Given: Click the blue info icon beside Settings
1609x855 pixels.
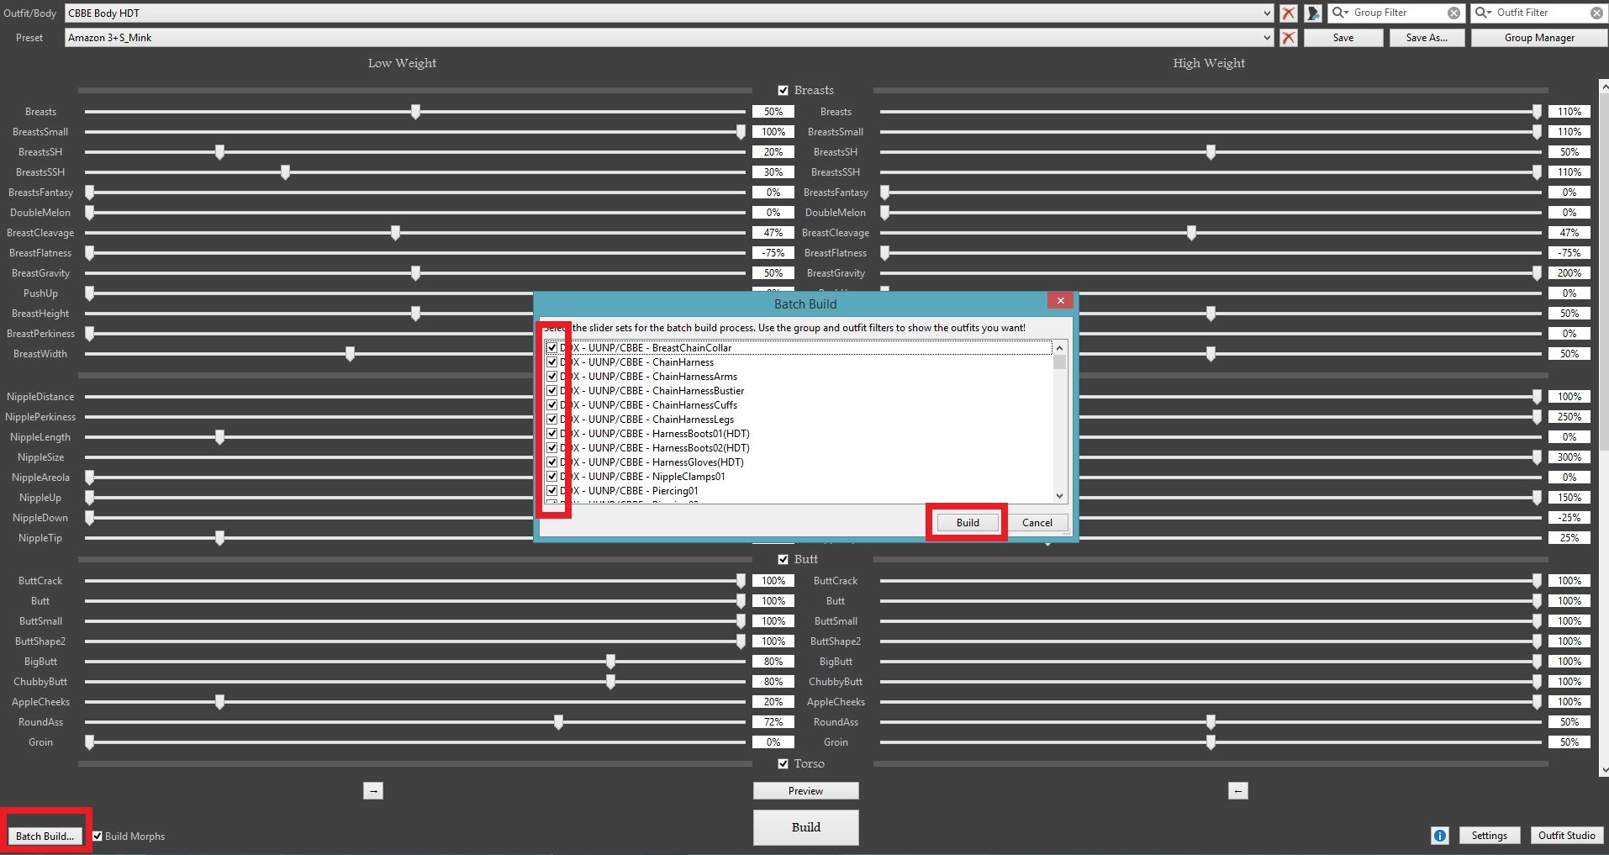Looking at the screenshot, I should 1439,836.
